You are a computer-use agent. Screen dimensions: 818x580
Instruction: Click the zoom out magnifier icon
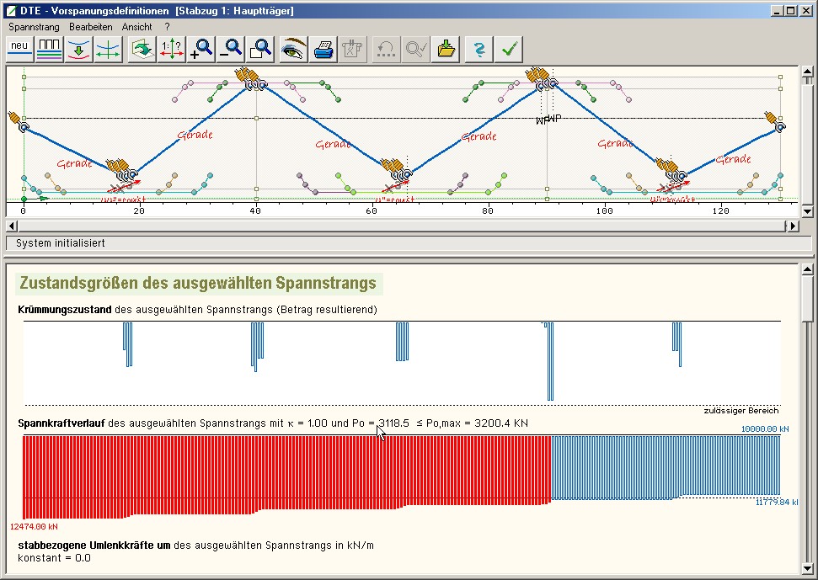click(232, 49)
